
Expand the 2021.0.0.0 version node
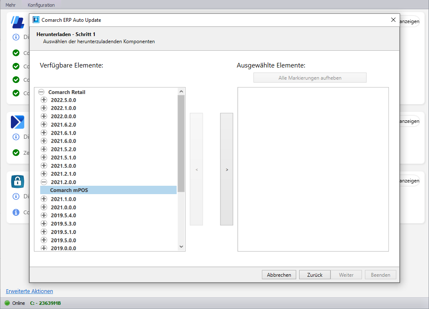coord(44,207)
